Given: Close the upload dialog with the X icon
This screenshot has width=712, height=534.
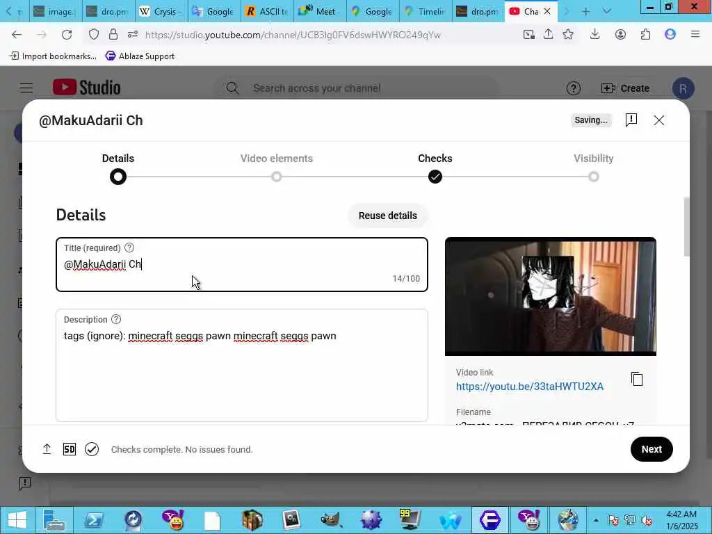Looking at the screenshot, I should [x=659, y=120].
